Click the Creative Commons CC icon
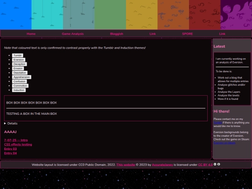 coord(215,164)
